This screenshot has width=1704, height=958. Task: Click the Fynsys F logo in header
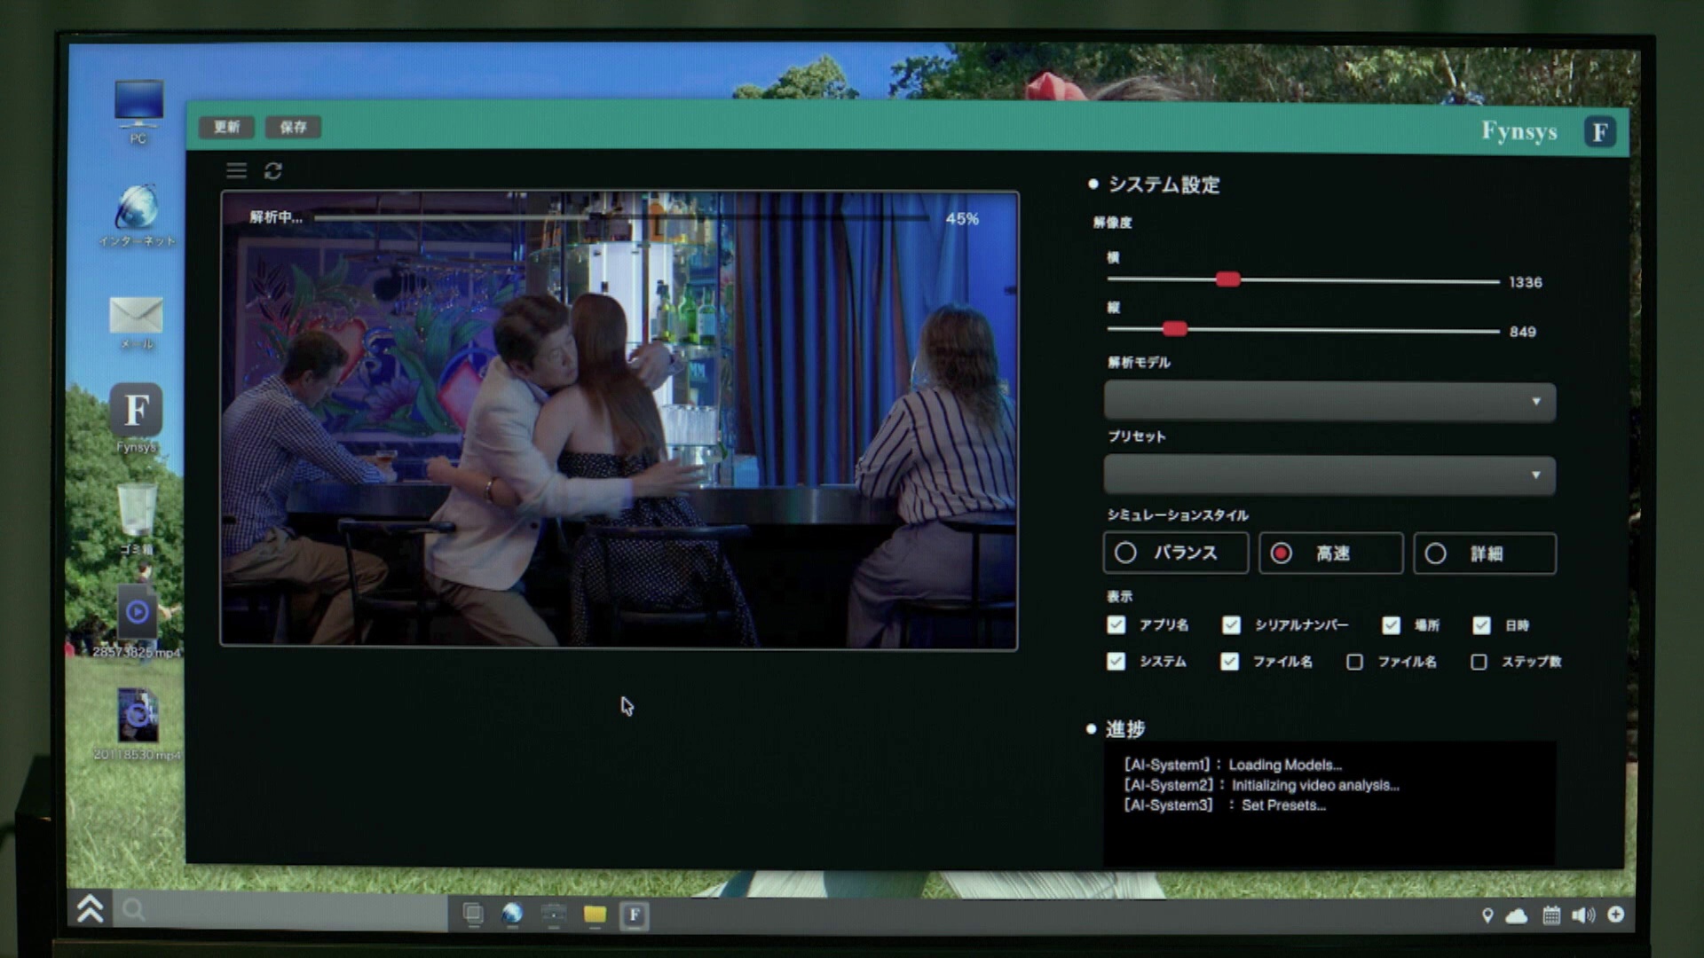click(1599, 132)
